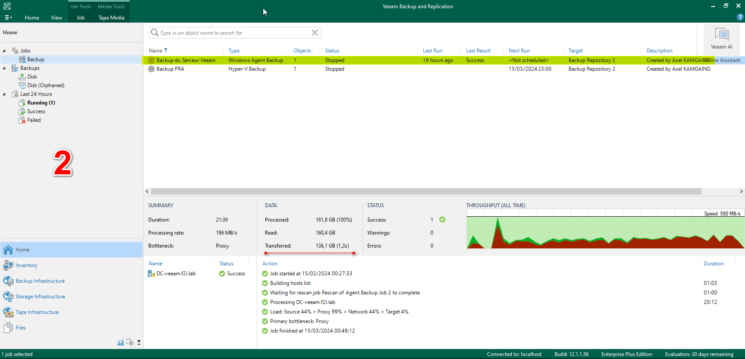Screen dimensions: 745x359
Task: Sort actions by Duration column
Action: 713,264
